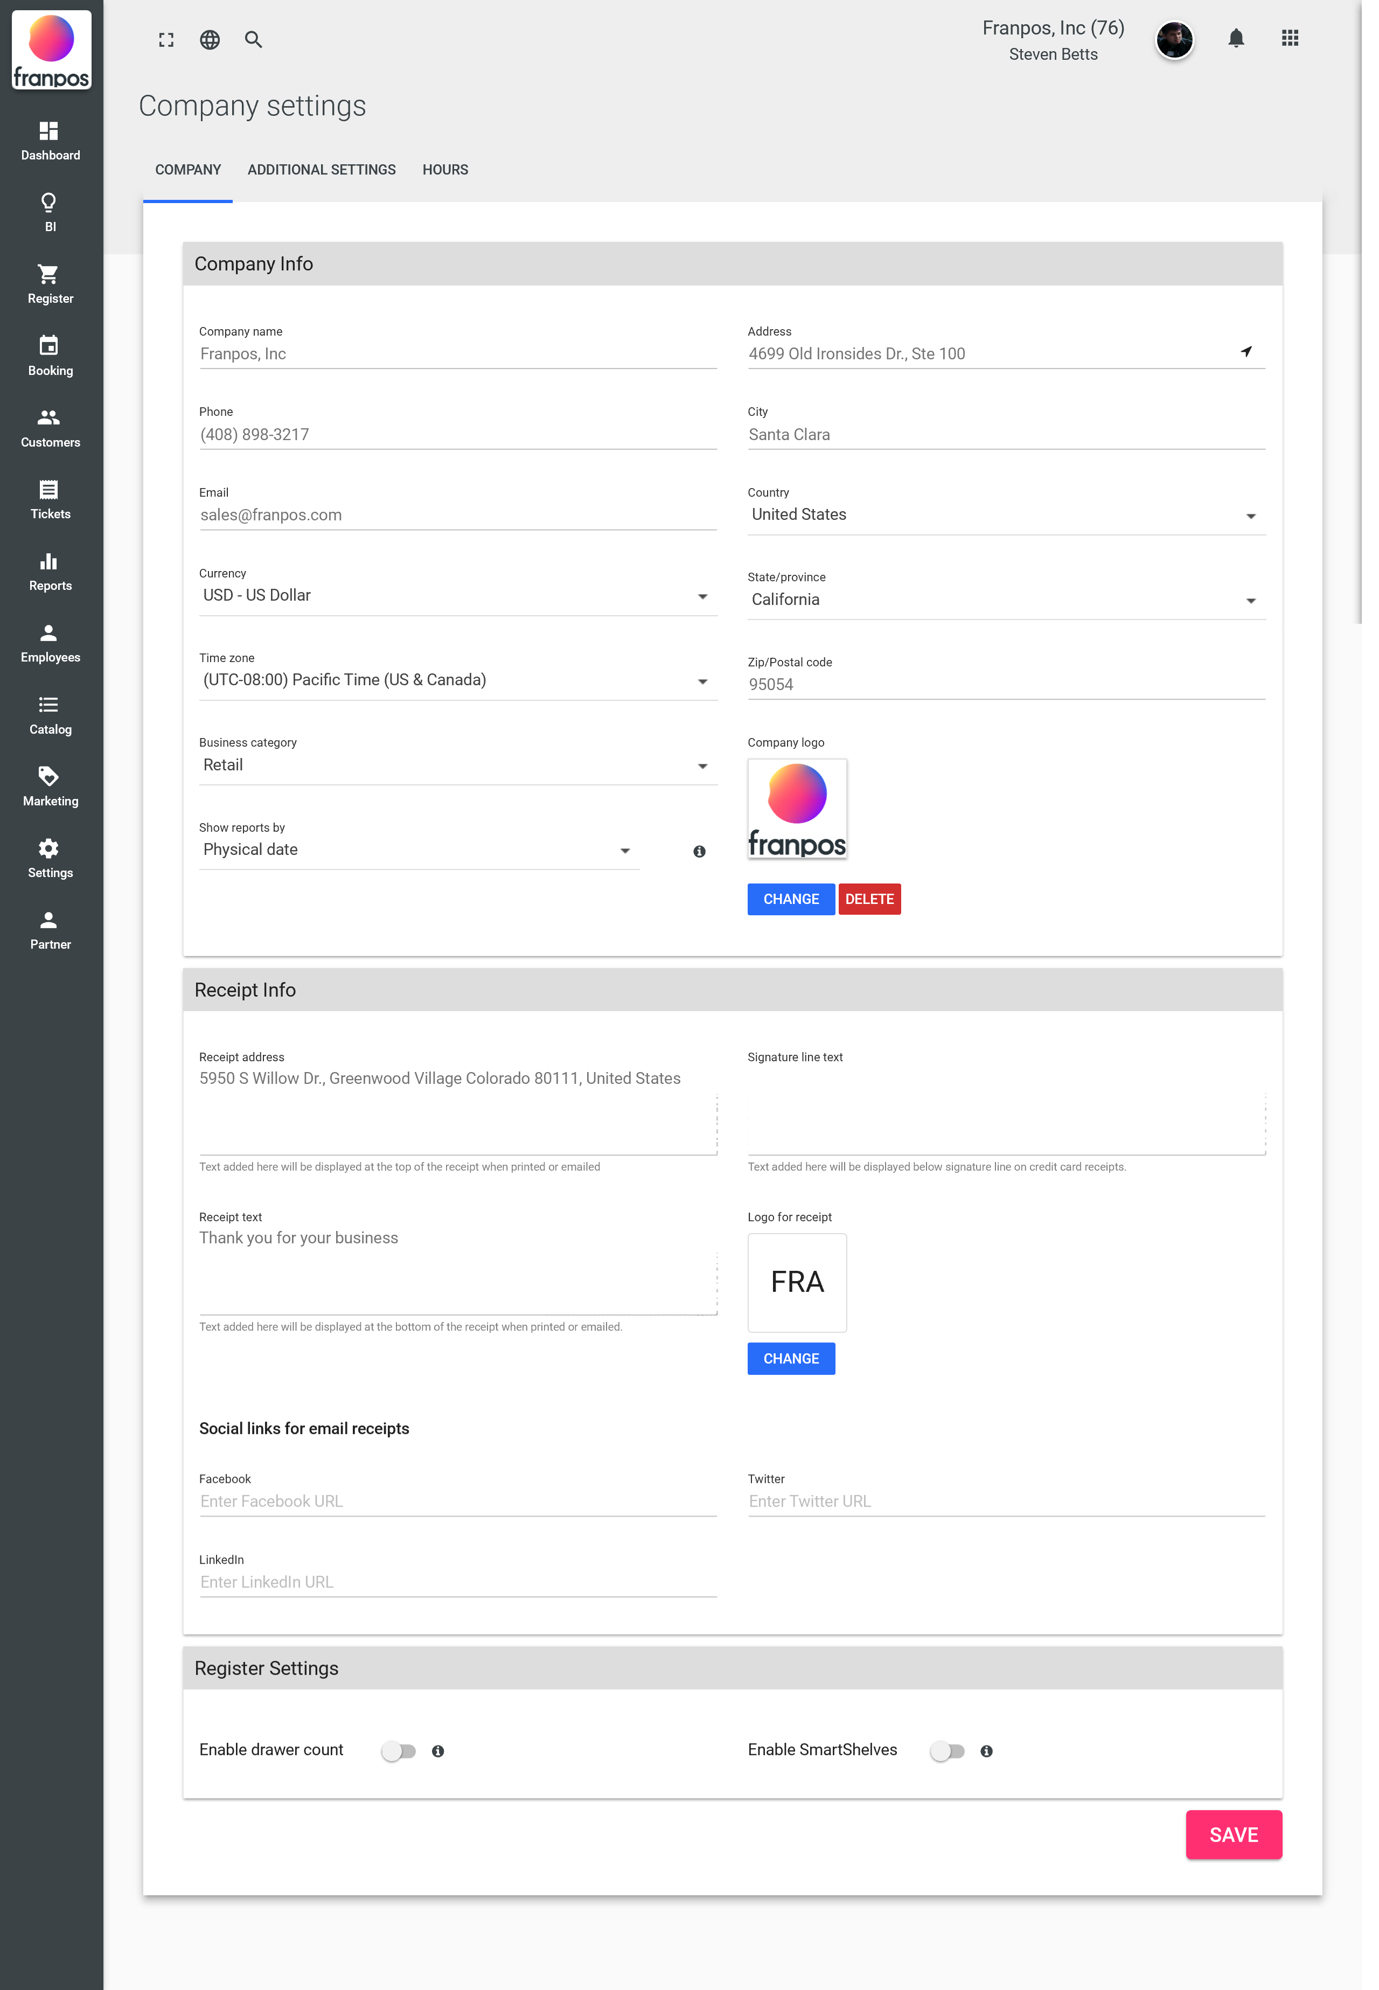Open the Time zone dropdown
1379x1990 pixels.
tap(457, 680)
